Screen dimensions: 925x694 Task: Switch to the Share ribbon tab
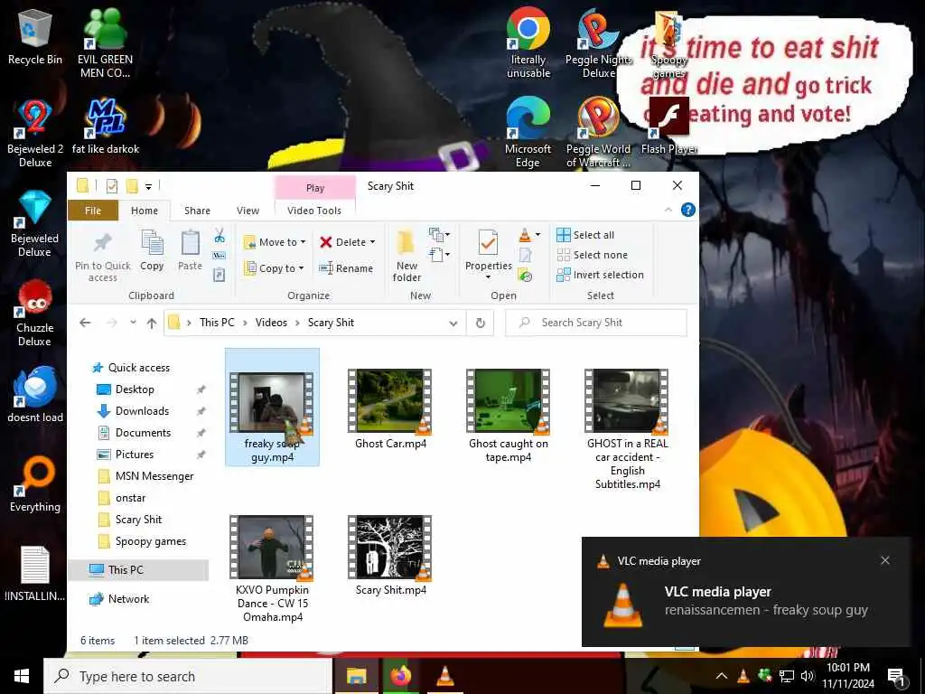(197, 211)
